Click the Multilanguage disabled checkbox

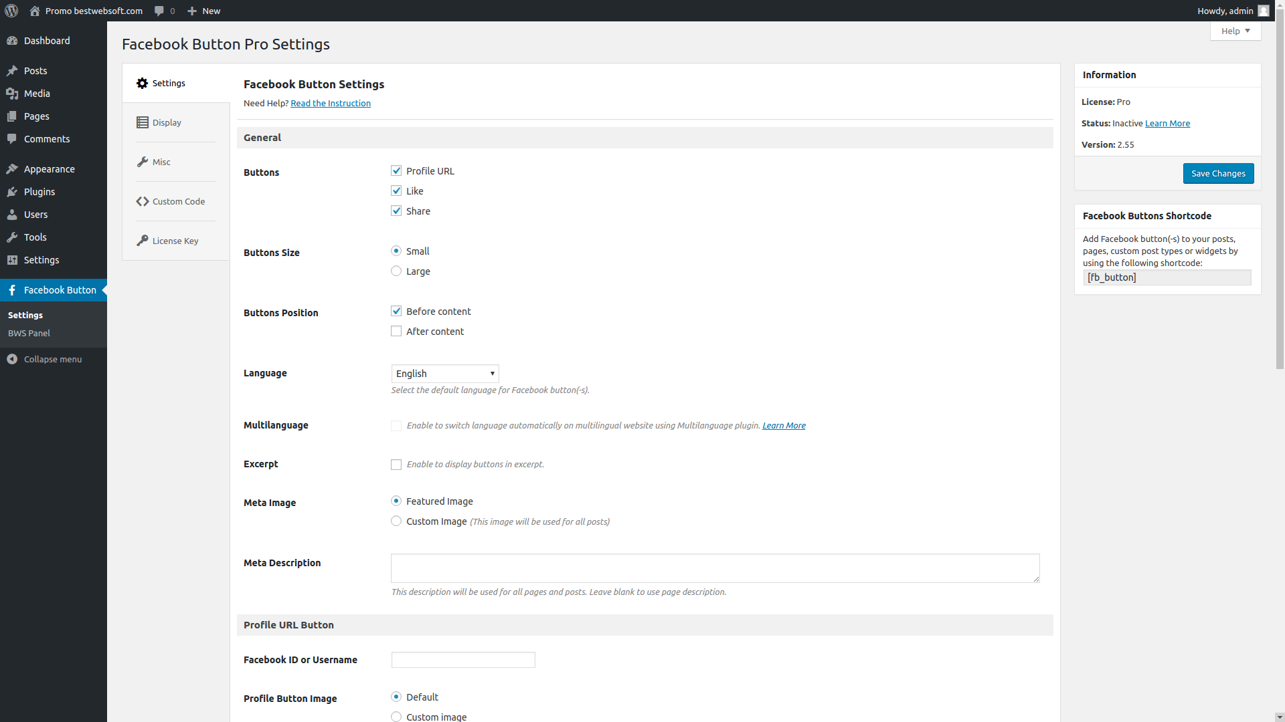click(396, 426)
